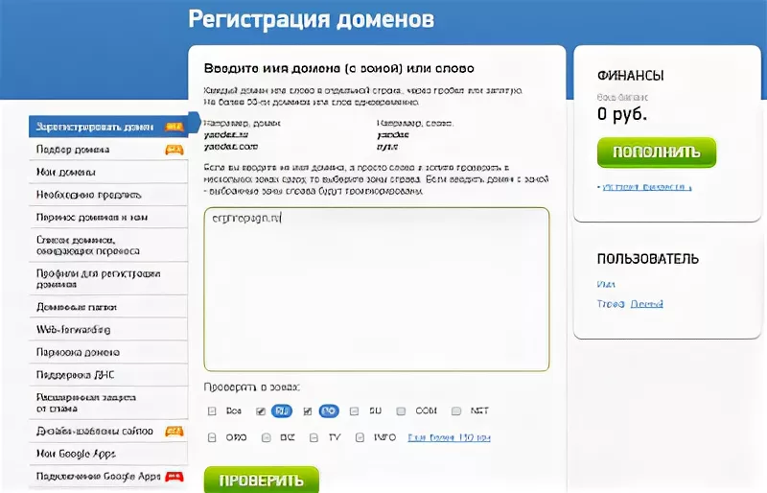
Task: Click the green ПРОВЕРИТЬ button
Action: pyautogui.click(x=261, y=481)
